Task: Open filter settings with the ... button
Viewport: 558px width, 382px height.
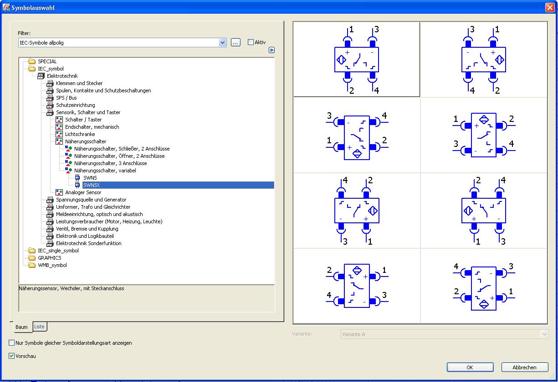Action: 235,42
